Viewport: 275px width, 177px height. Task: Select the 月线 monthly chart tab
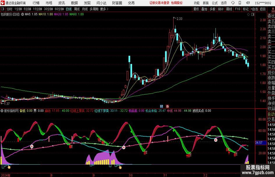(x=85, y=9)
